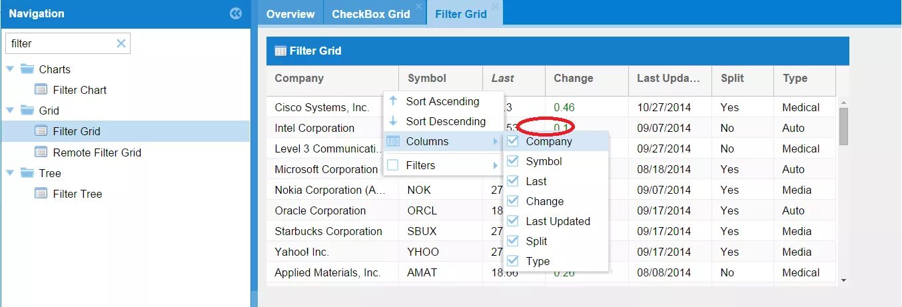This screenshot has height=307, width=902.
Task: Select the Filter Grid tab
Action: point(464,14)
